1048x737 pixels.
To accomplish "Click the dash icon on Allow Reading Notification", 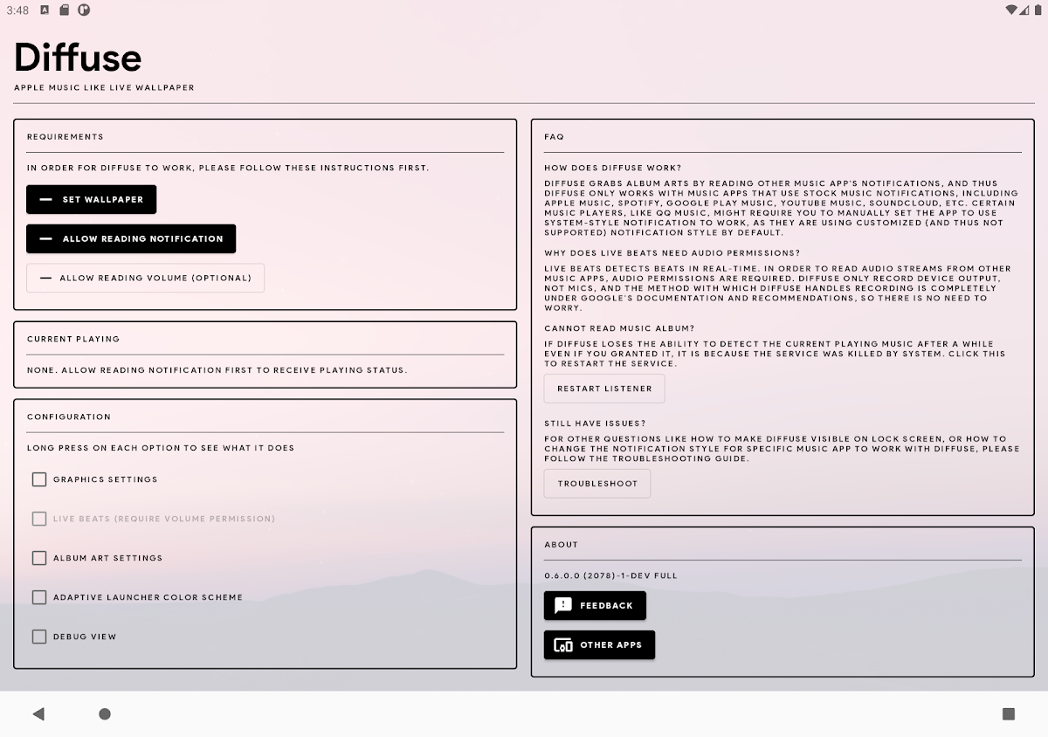I will click(x=46, y=239).
